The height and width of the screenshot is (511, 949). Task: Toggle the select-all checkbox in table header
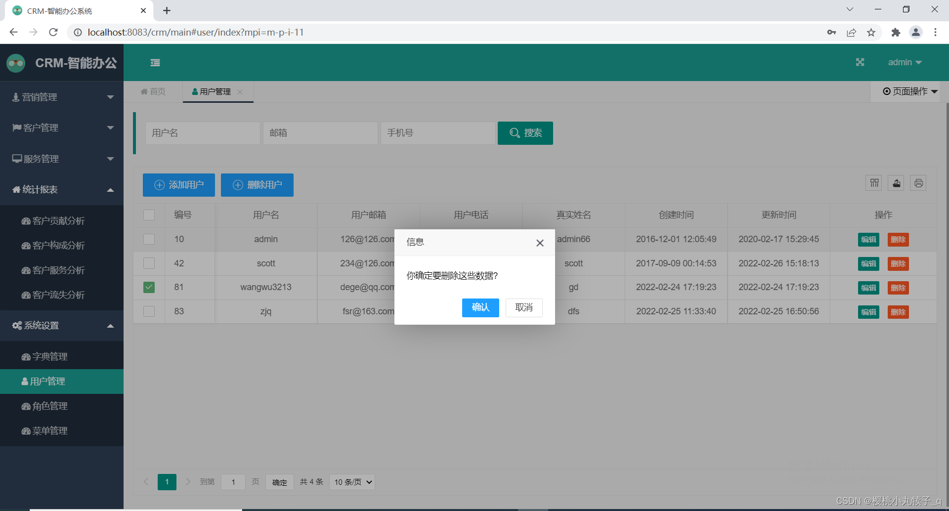[x=149, y=214]
